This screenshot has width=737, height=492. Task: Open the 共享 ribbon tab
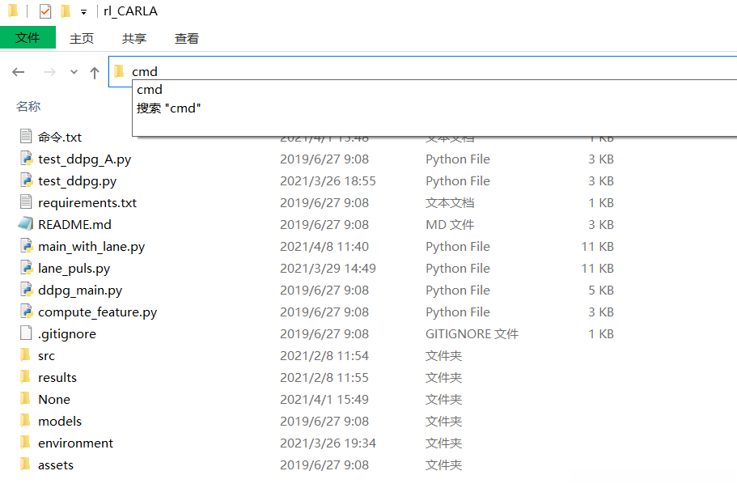134,38
